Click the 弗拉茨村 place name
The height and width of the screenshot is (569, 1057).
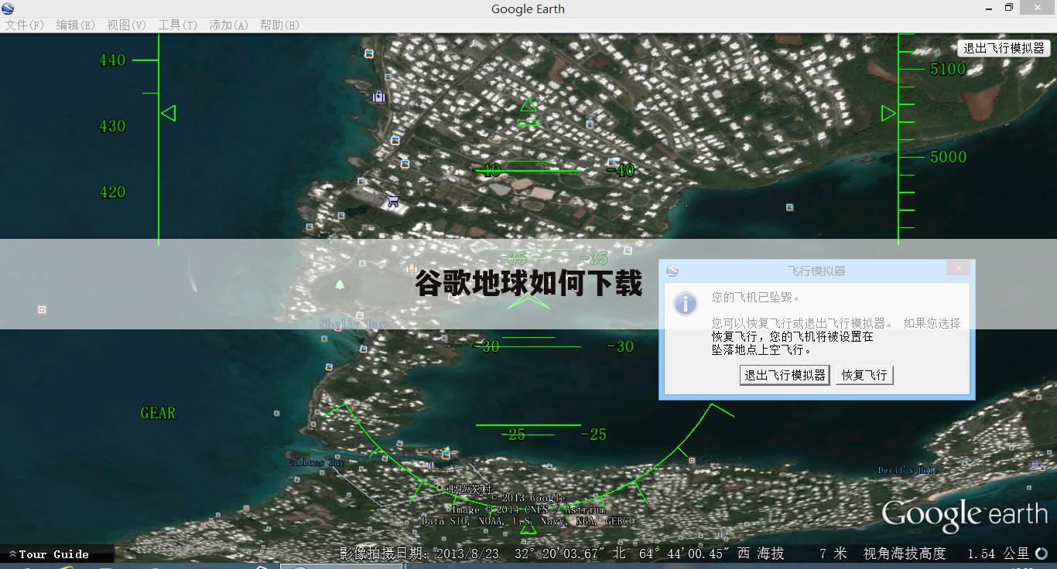point(469,489)
